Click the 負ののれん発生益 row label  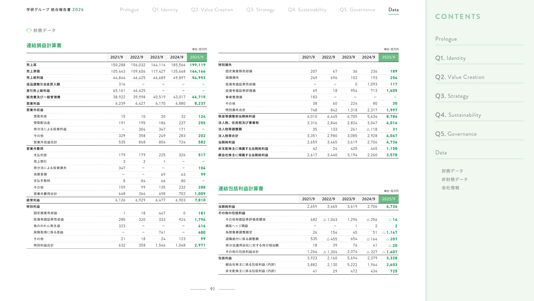(x=47, y=226)
